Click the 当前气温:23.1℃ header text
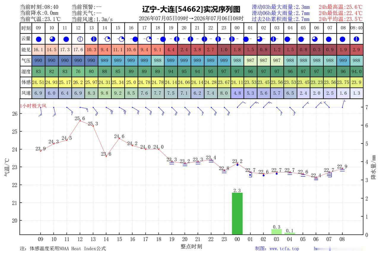Screen dimensions: 380x255 point(40,19)
